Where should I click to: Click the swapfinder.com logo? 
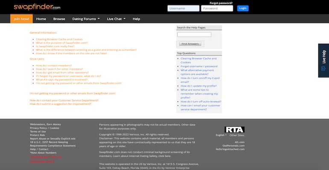(x=37, y=7)
